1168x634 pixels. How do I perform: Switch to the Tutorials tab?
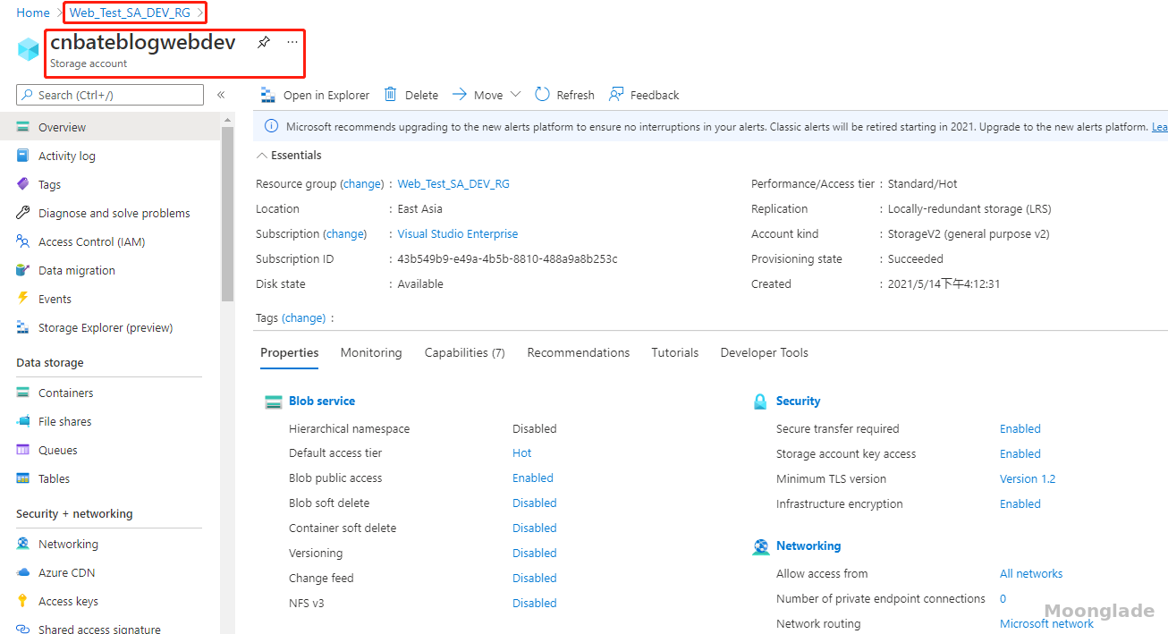pyautogui.click(x=675, y=352)
